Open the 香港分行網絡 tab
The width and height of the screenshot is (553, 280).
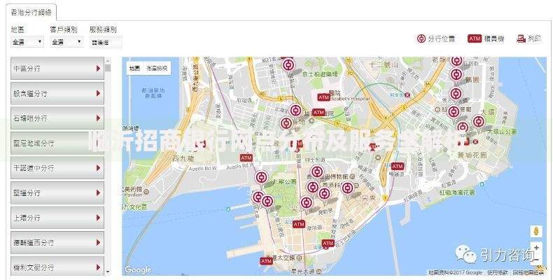(31, 13)
